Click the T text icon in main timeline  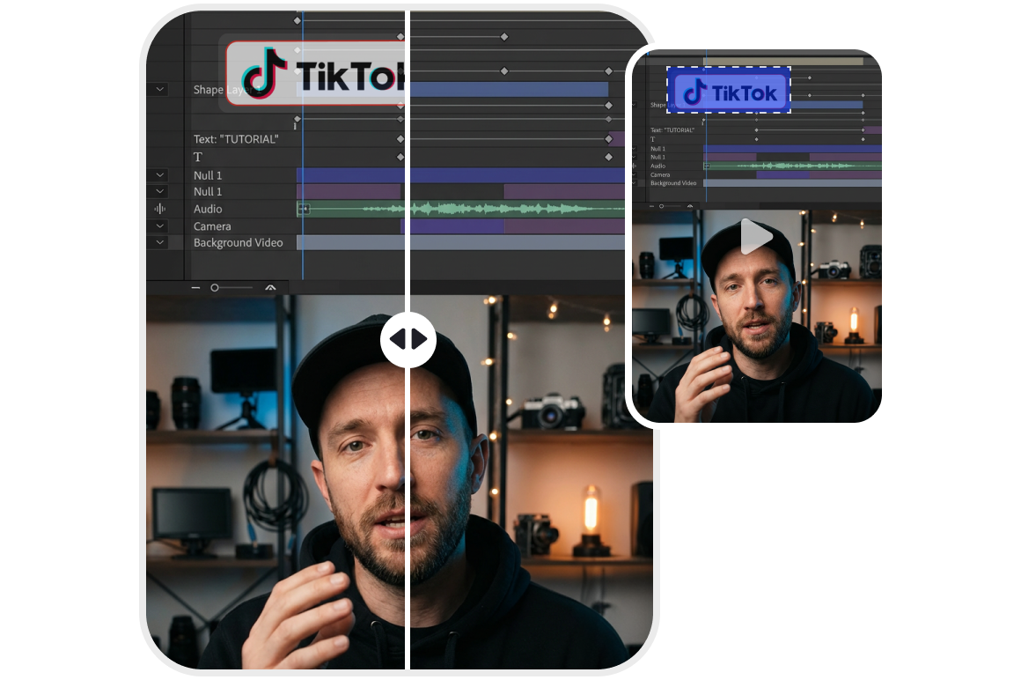198,157
